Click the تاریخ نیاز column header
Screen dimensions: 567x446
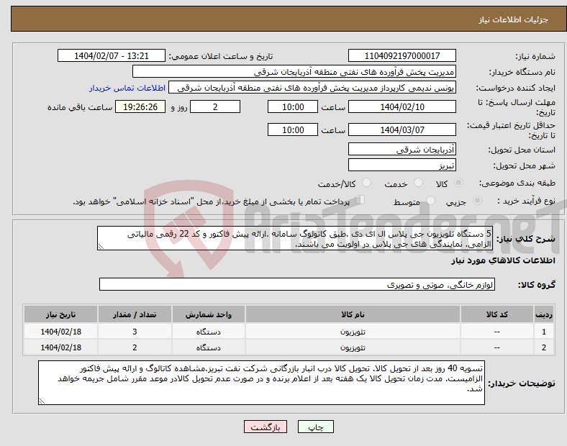[x=60, y=314]
